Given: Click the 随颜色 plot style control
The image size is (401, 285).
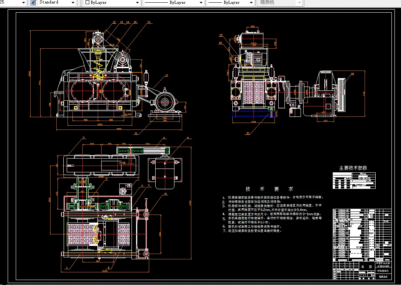Looking at the screenshot, I should (280, 2).
